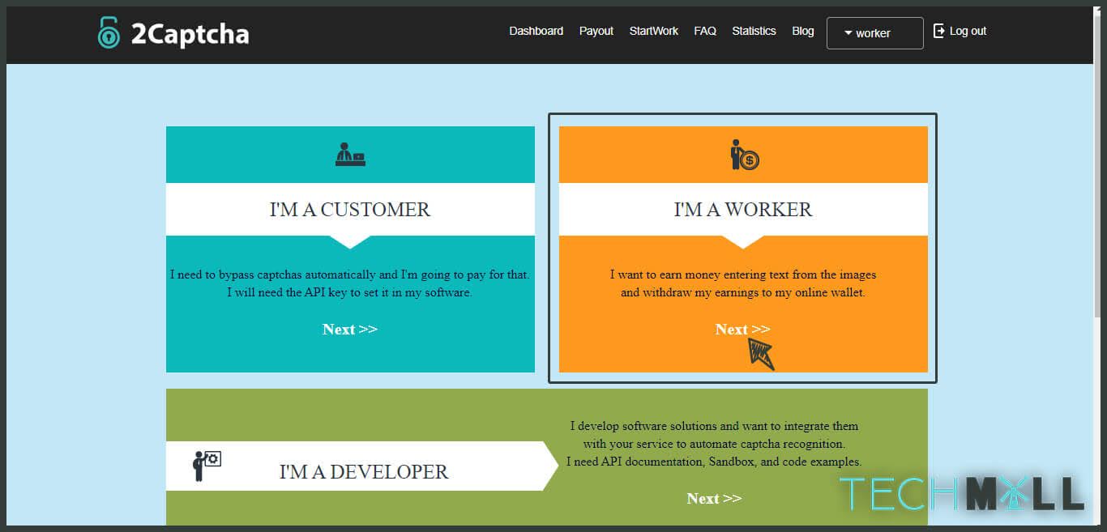
Task: View the Statistics page
Action: click(x=754, y=31)
